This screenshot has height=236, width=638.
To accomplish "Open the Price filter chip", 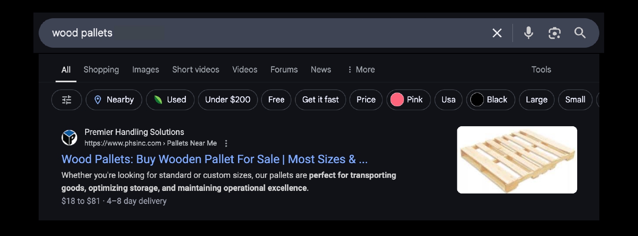I will [x=366, y=100].
